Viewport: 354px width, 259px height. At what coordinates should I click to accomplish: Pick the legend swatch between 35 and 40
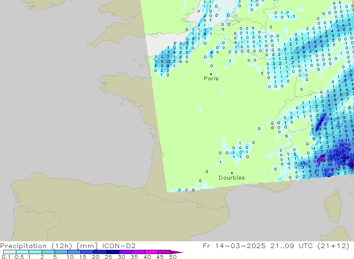click(138, 252)
